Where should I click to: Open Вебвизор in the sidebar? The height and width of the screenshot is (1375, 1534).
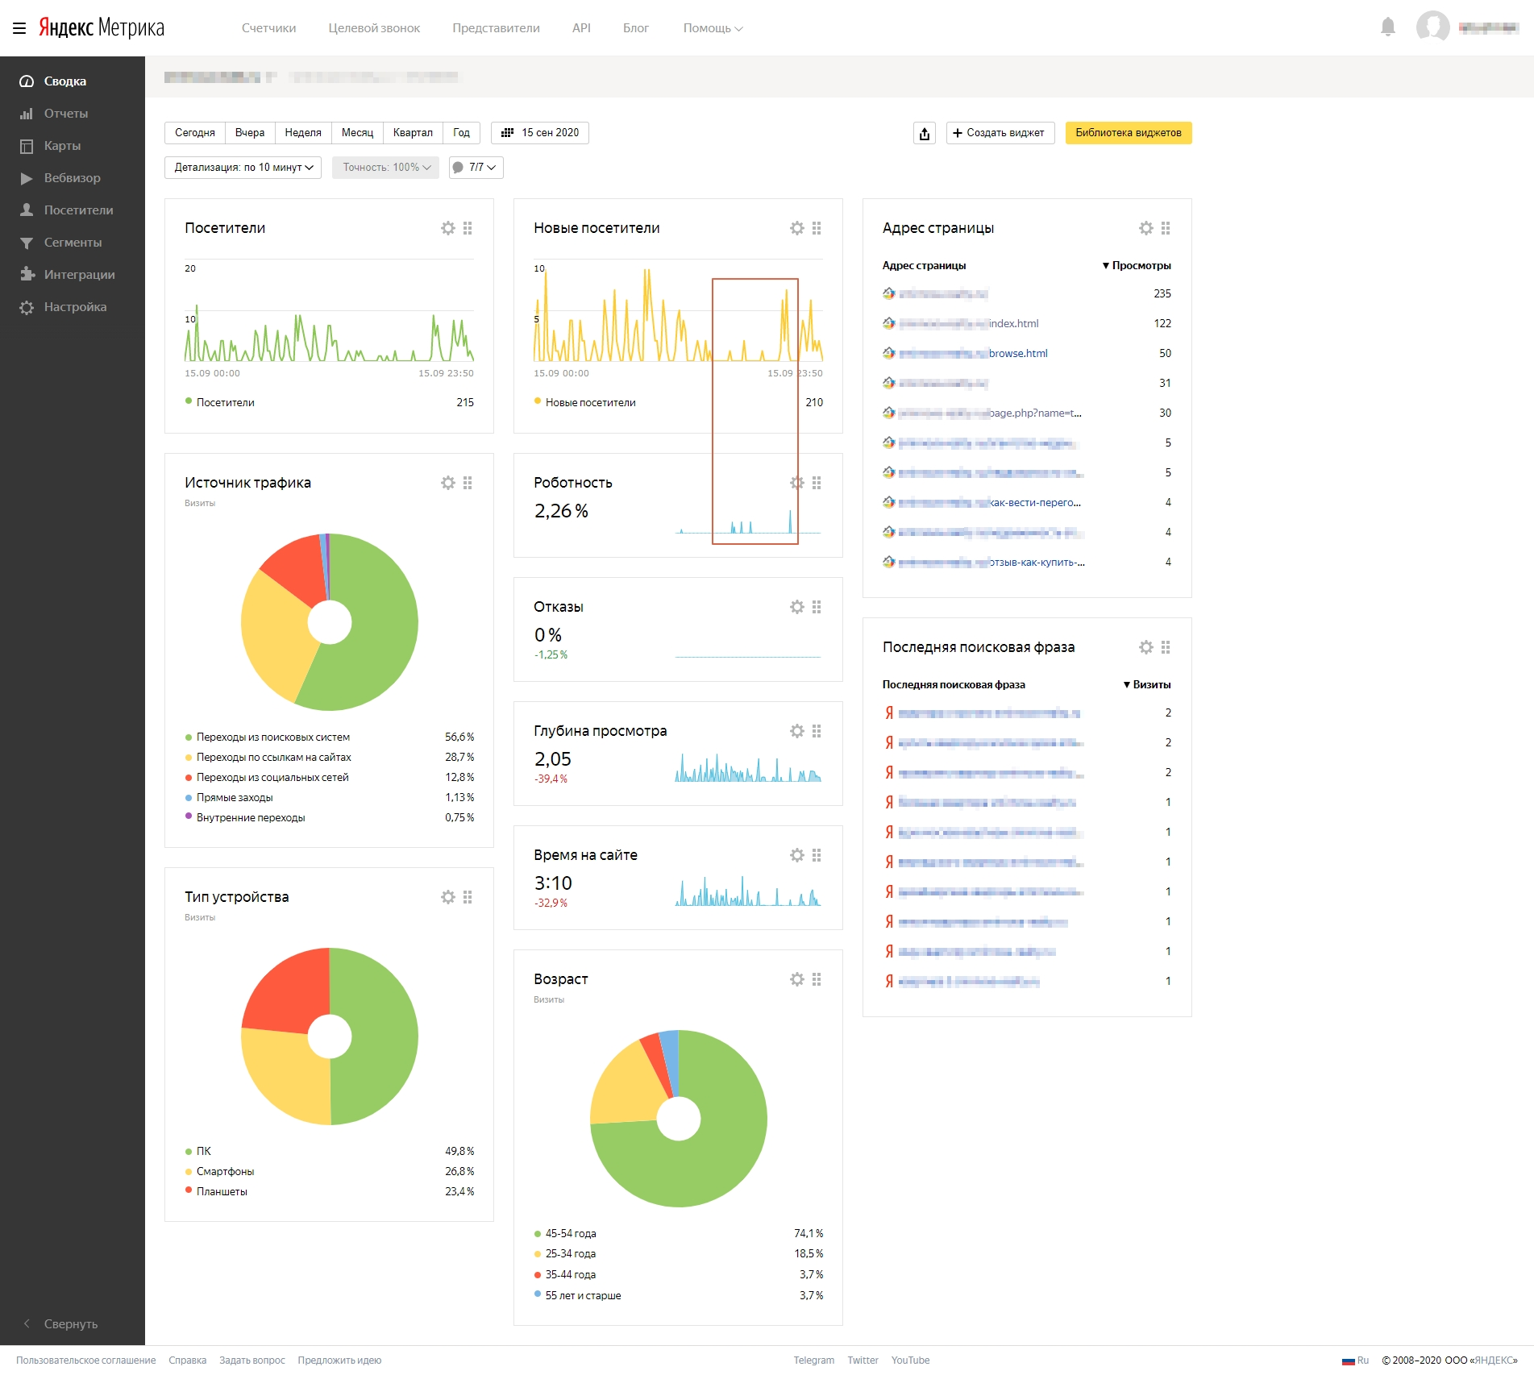pos(72,178)
